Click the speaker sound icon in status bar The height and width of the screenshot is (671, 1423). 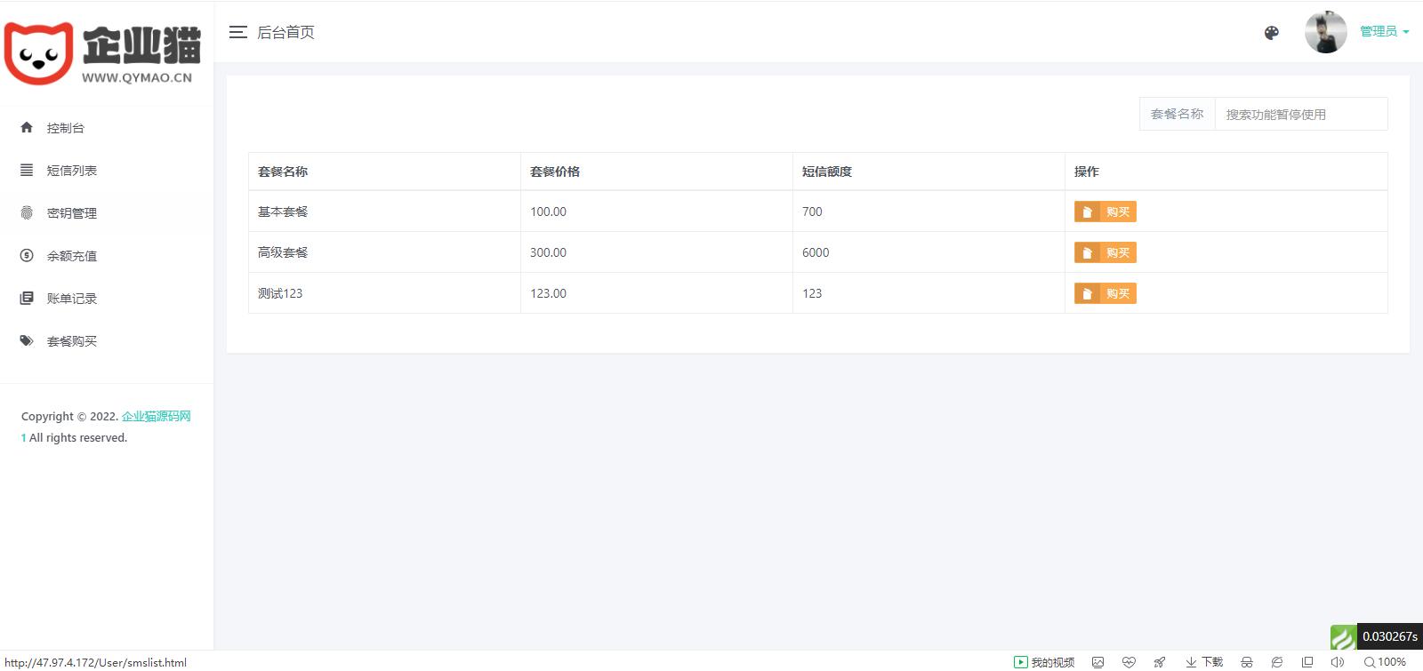[x=1338, y=662]
